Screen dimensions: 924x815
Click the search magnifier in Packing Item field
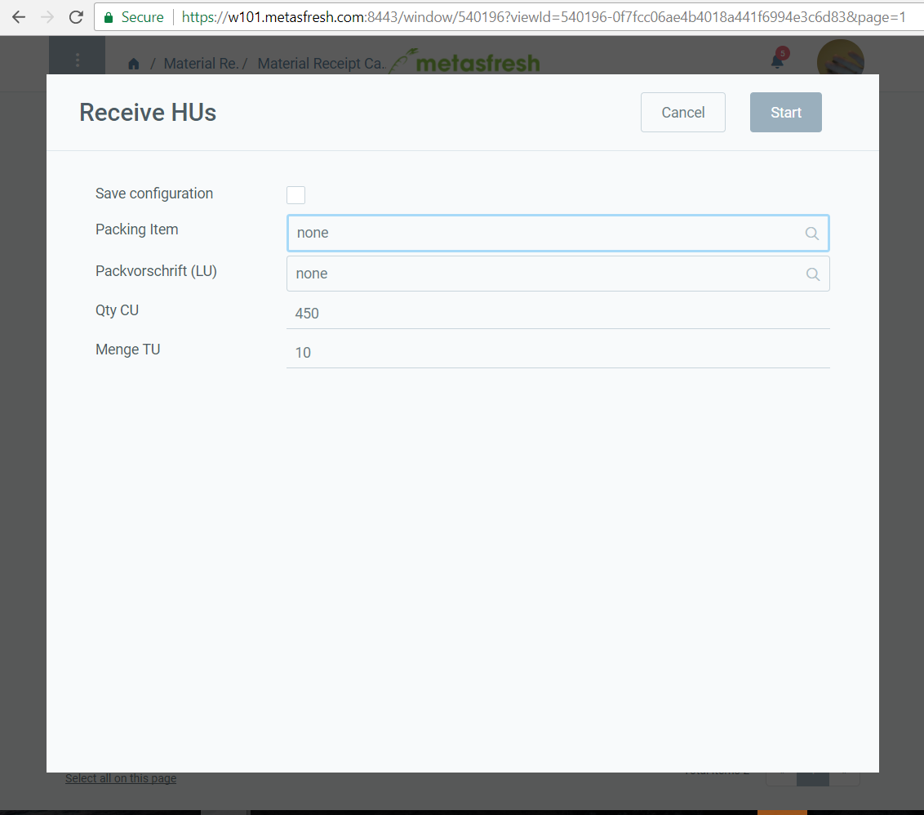811,233
